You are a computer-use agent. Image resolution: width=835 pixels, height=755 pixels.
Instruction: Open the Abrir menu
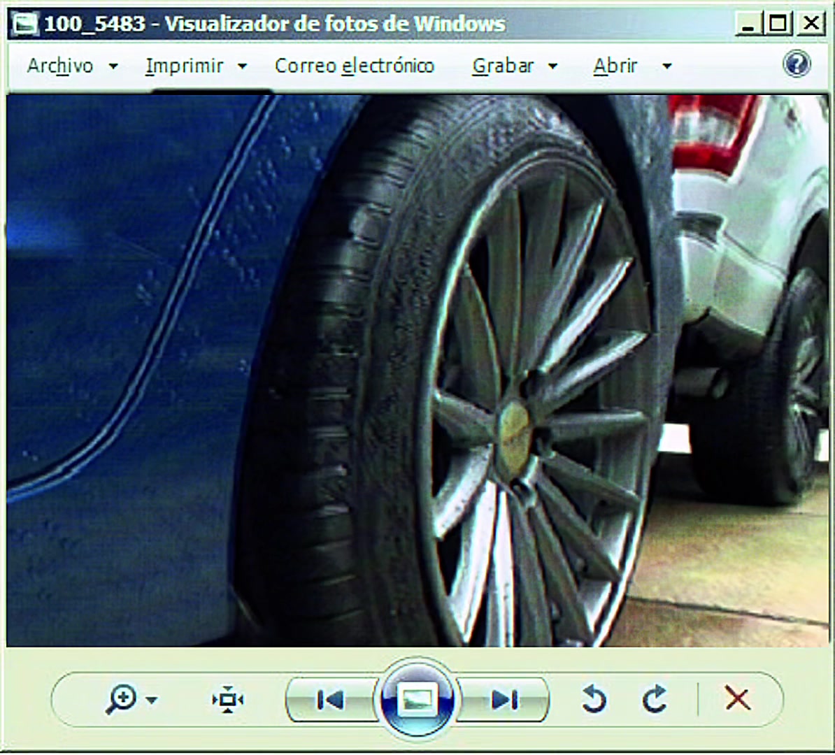point(615,66)
